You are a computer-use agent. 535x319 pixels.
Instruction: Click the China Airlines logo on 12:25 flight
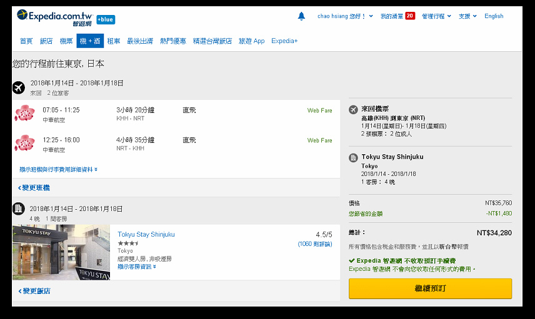[x=25, y=144]
